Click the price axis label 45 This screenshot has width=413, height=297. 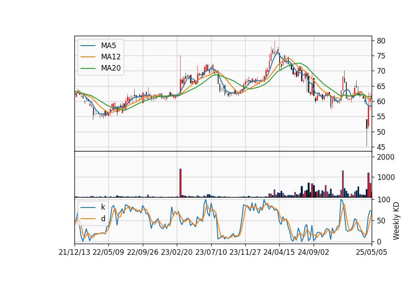tap(381, 147)
